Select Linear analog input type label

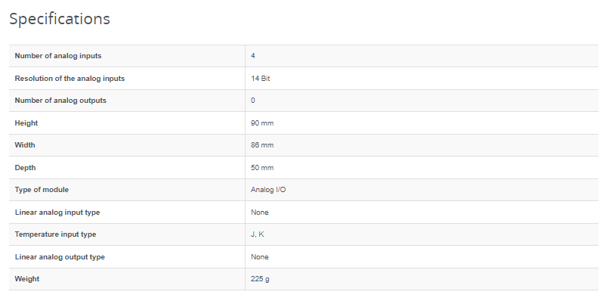pyautogui.click(x=57, y=212)
